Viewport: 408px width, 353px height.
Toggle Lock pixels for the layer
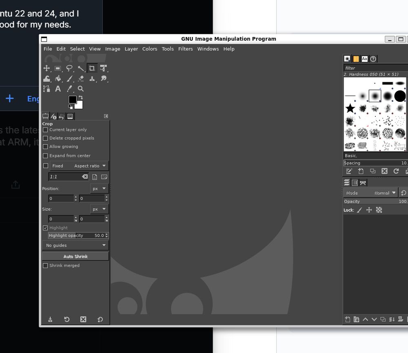click(359, 210)
